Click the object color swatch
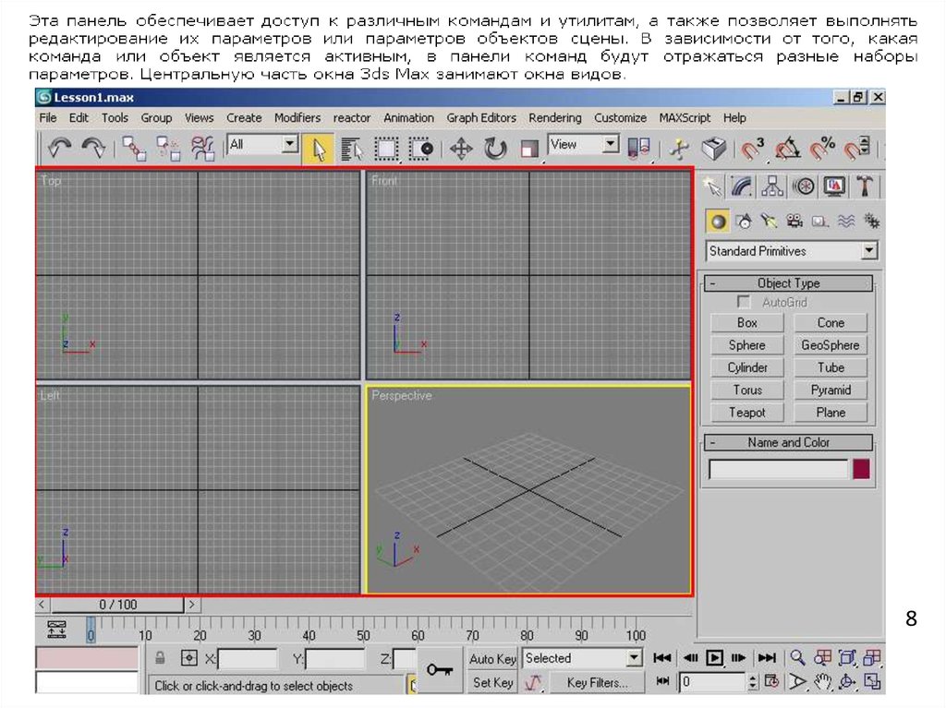This screenshot has width=946, height=708. [861, 469]
